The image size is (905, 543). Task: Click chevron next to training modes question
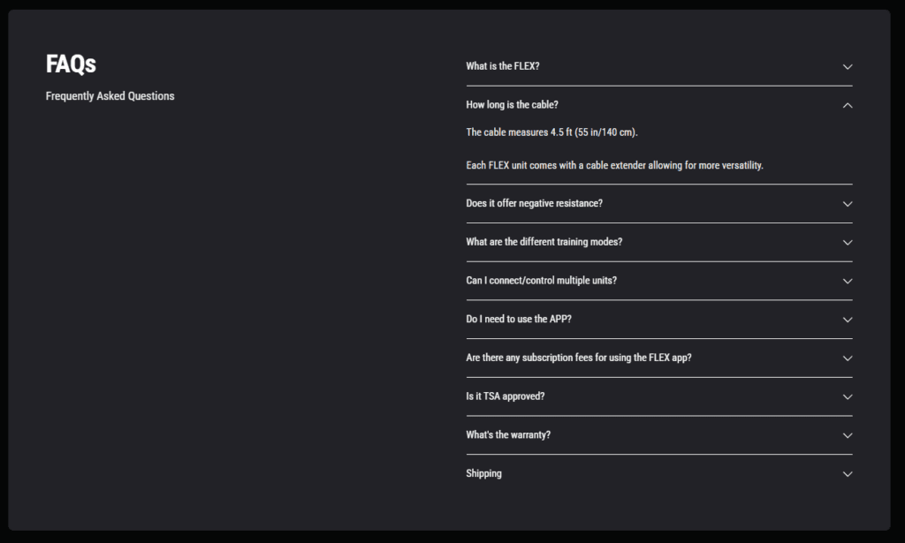(848, 243)
